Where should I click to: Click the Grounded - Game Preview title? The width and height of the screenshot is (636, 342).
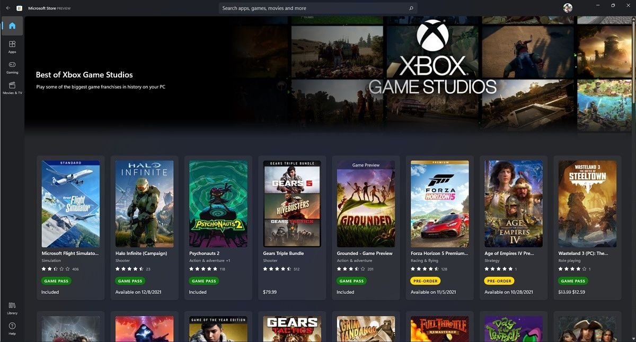[x=365, y=253]
